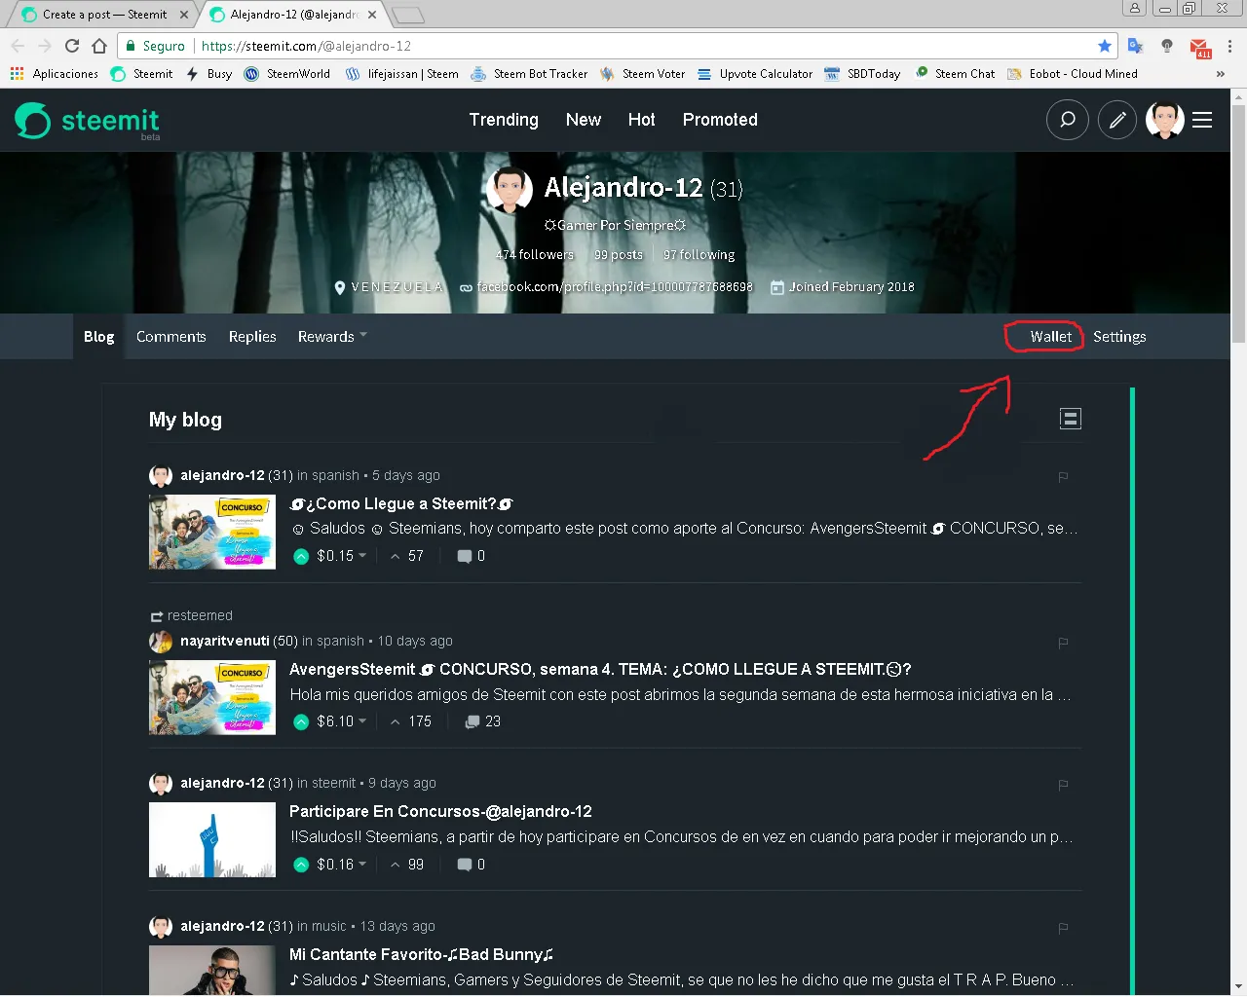The width and height of the screenshot is (1247, 997).
Task: View the 97 following list
Action: (699, 255)
